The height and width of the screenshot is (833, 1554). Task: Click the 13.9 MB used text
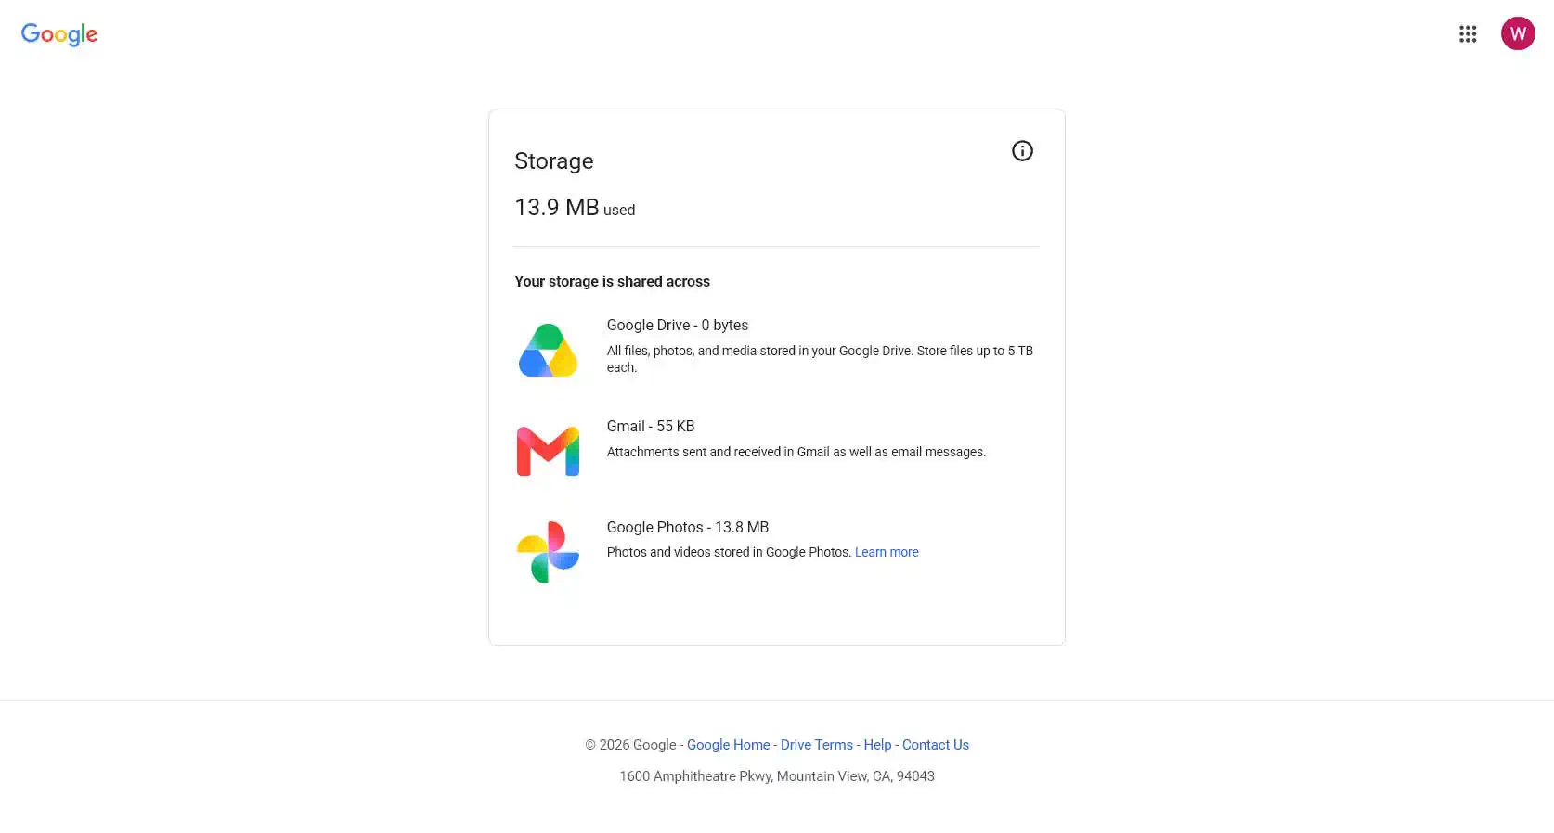(x=575, y=208)
